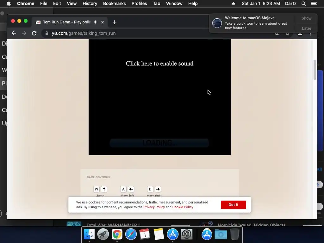Open the Privacy Policy link

(154, 207)
